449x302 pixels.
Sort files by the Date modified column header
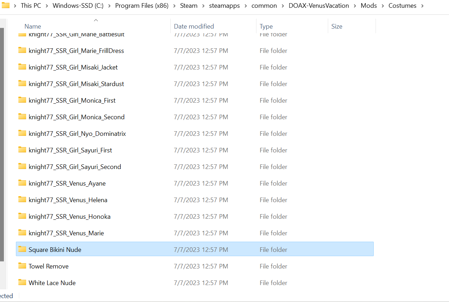coord(194,26)
